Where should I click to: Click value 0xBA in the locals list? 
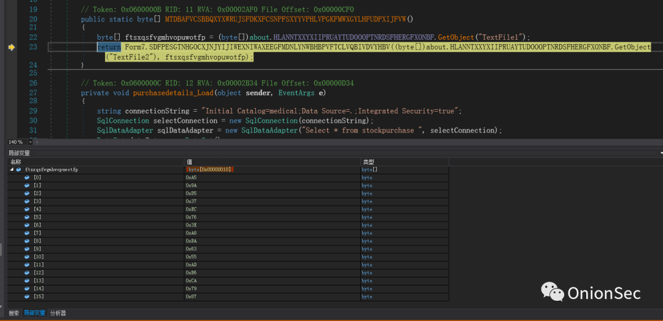tap(191, 241)
